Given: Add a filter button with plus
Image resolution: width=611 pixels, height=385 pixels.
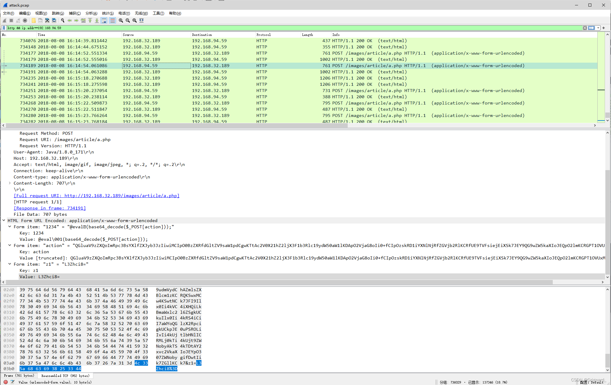Looking at the screenshot, I should point(604,28).
